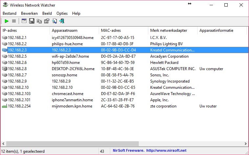Select the hp607d59.home entry
249x155 pixels.
pos(66,63)
